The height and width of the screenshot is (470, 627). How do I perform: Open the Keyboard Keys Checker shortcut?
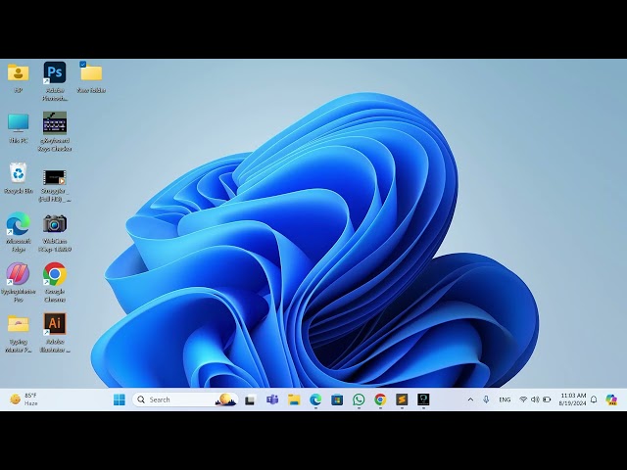[55, 123]
